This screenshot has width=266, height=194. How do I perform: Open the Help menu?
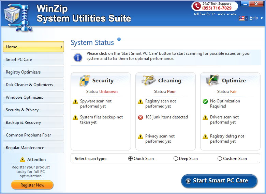coord(254,18)
